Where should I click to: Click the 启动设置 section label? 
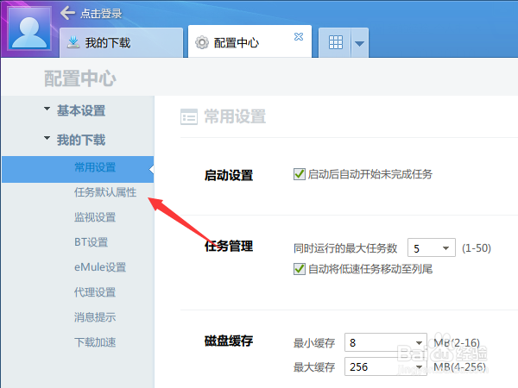pyautogui.click(x=229, y=175)
